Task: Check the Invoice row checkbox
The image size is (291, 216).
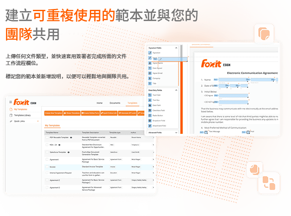Action: tap(47, 167)
